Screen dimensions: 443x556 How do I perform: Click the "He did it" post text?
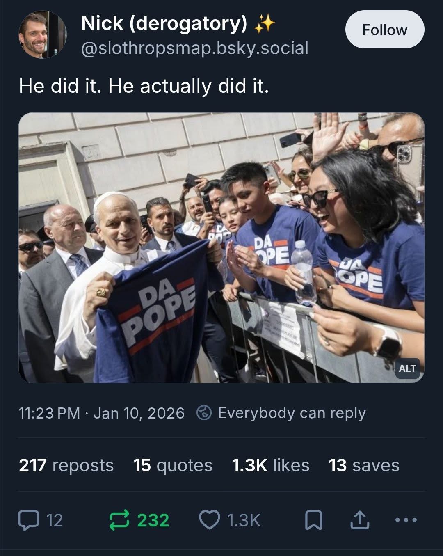pos(144,86)
